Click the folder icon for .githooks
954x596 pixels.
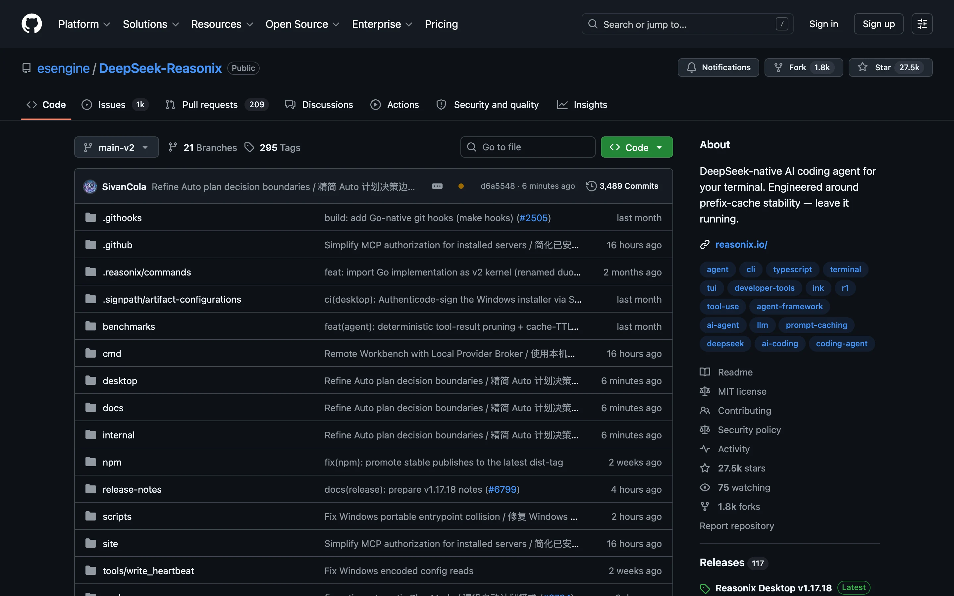coord(91,218)
